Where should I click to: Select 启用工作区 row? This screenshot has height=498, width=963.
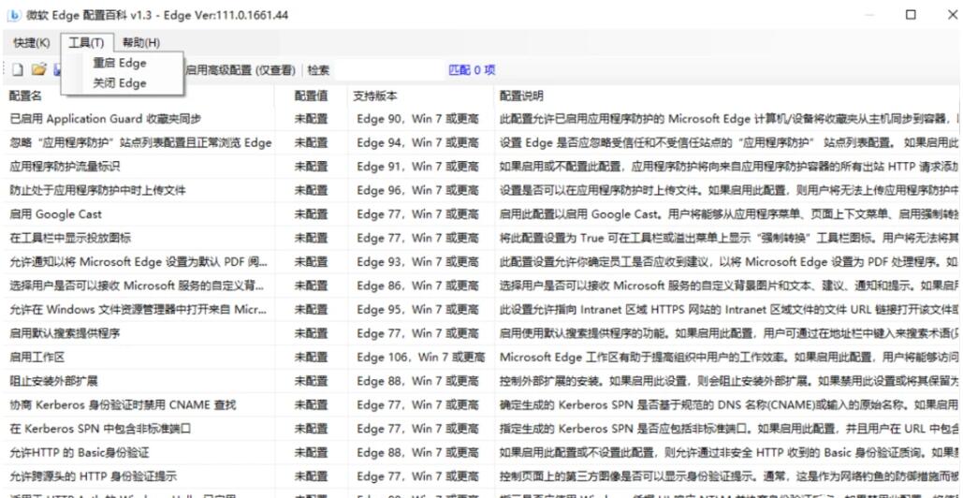tap(481, 358)
